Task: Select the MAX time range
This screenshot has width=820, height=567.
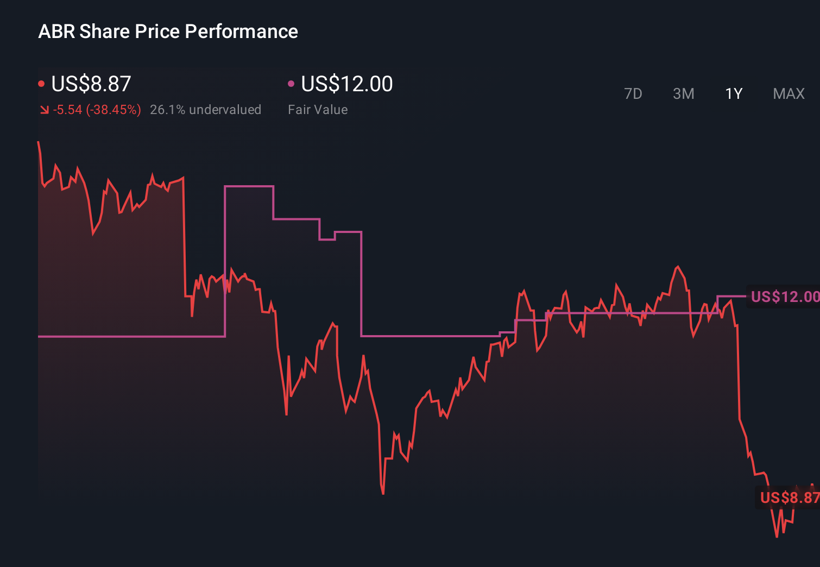Action: 788,94
